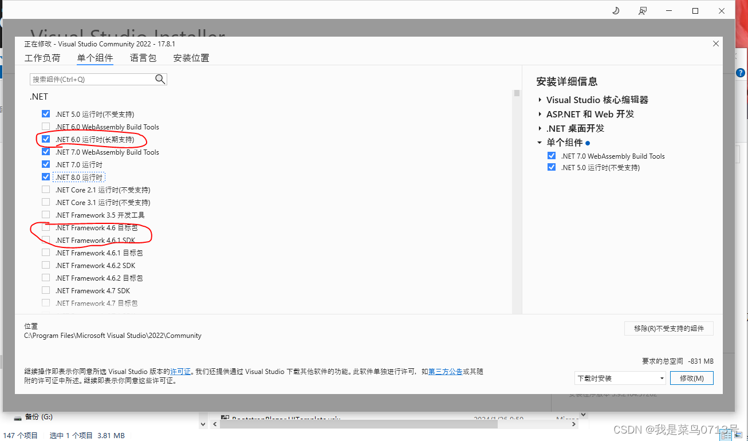Click Explorer tree scroll down chevron
748x441 pixels.
click(x=202, y=424)
